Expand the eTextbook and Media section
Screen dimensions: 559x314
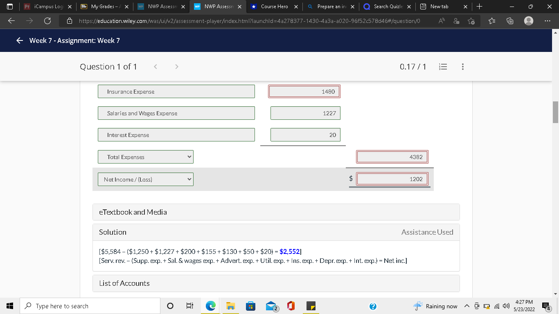(x=276, y=212)
